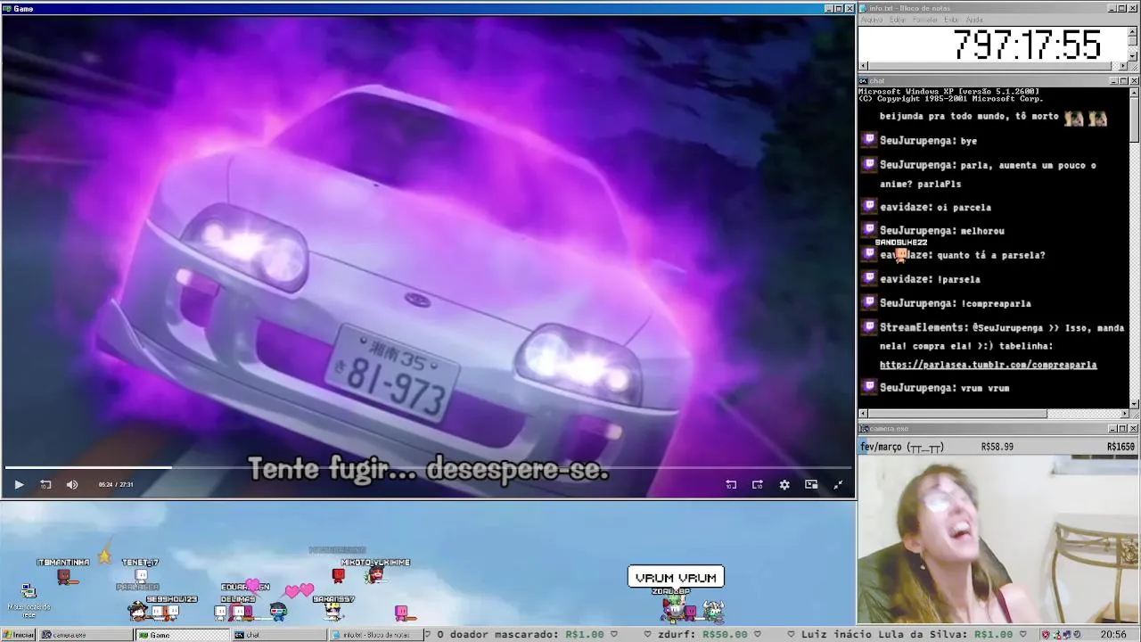1141x642 pixels.
Task: Rewind video ten seconds button
Action: [x=45, y=484]
